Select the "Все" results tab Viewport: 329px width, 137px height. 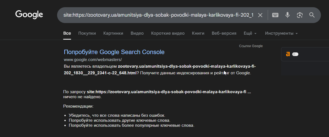[67, 33]
